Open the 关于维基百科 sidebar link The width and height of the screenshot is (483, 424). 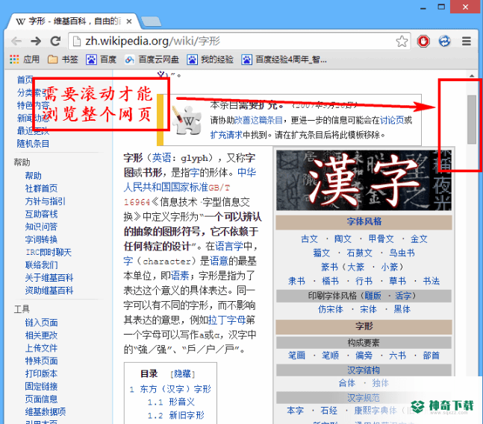[x=49, y=278]
